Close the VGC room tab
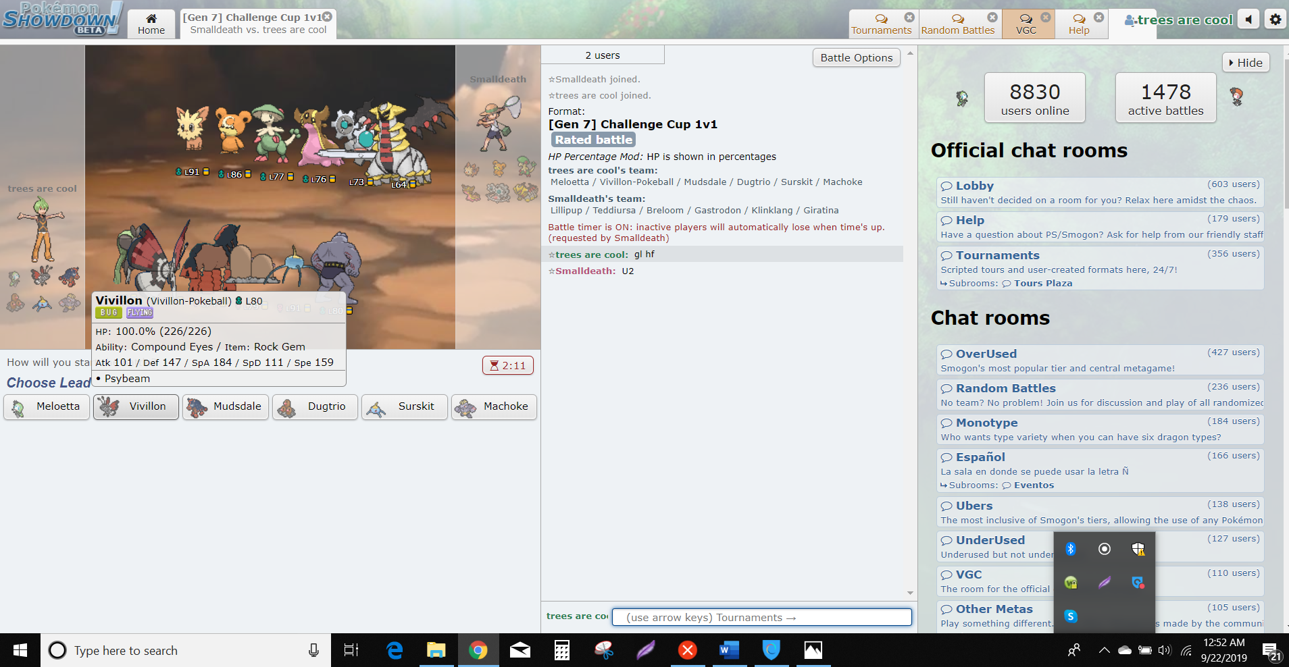The image size is (1289, 667). coord(1045,18)
